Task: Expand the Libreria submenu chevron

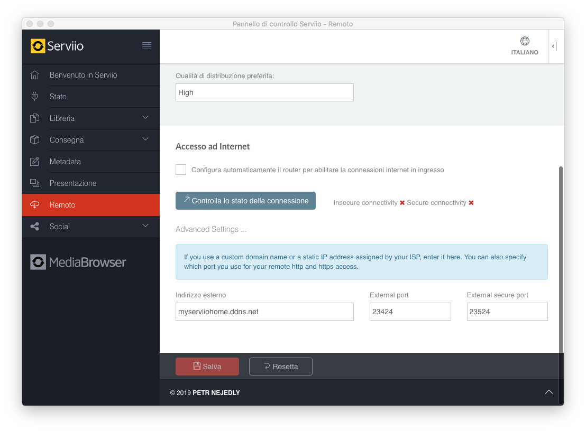Action: (x=145, y=118)
